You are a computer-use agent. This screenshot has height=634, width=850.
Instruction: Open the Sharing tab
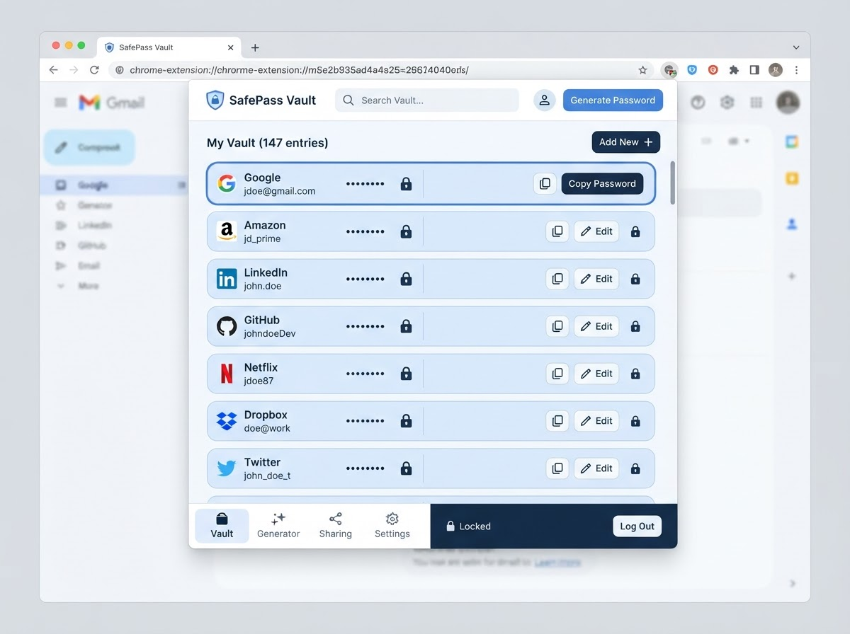335,526
